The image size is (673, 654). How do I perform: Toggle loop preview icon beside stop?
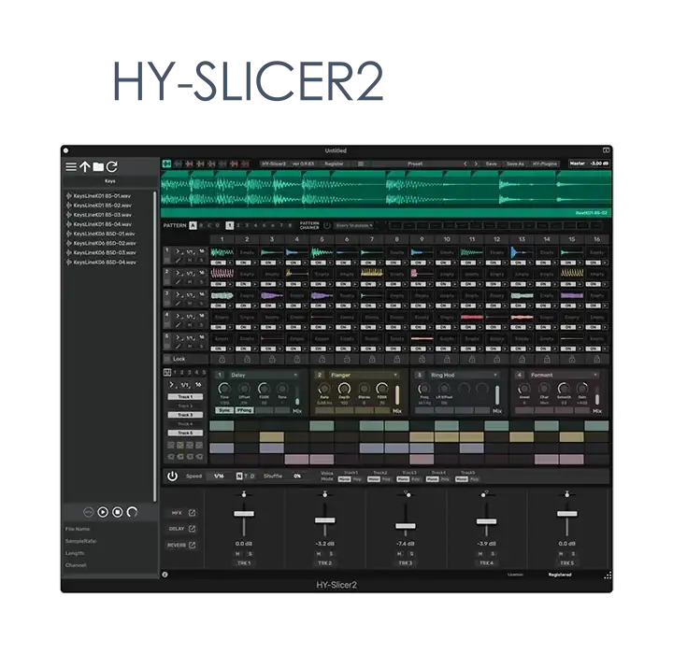coord(132,512)
